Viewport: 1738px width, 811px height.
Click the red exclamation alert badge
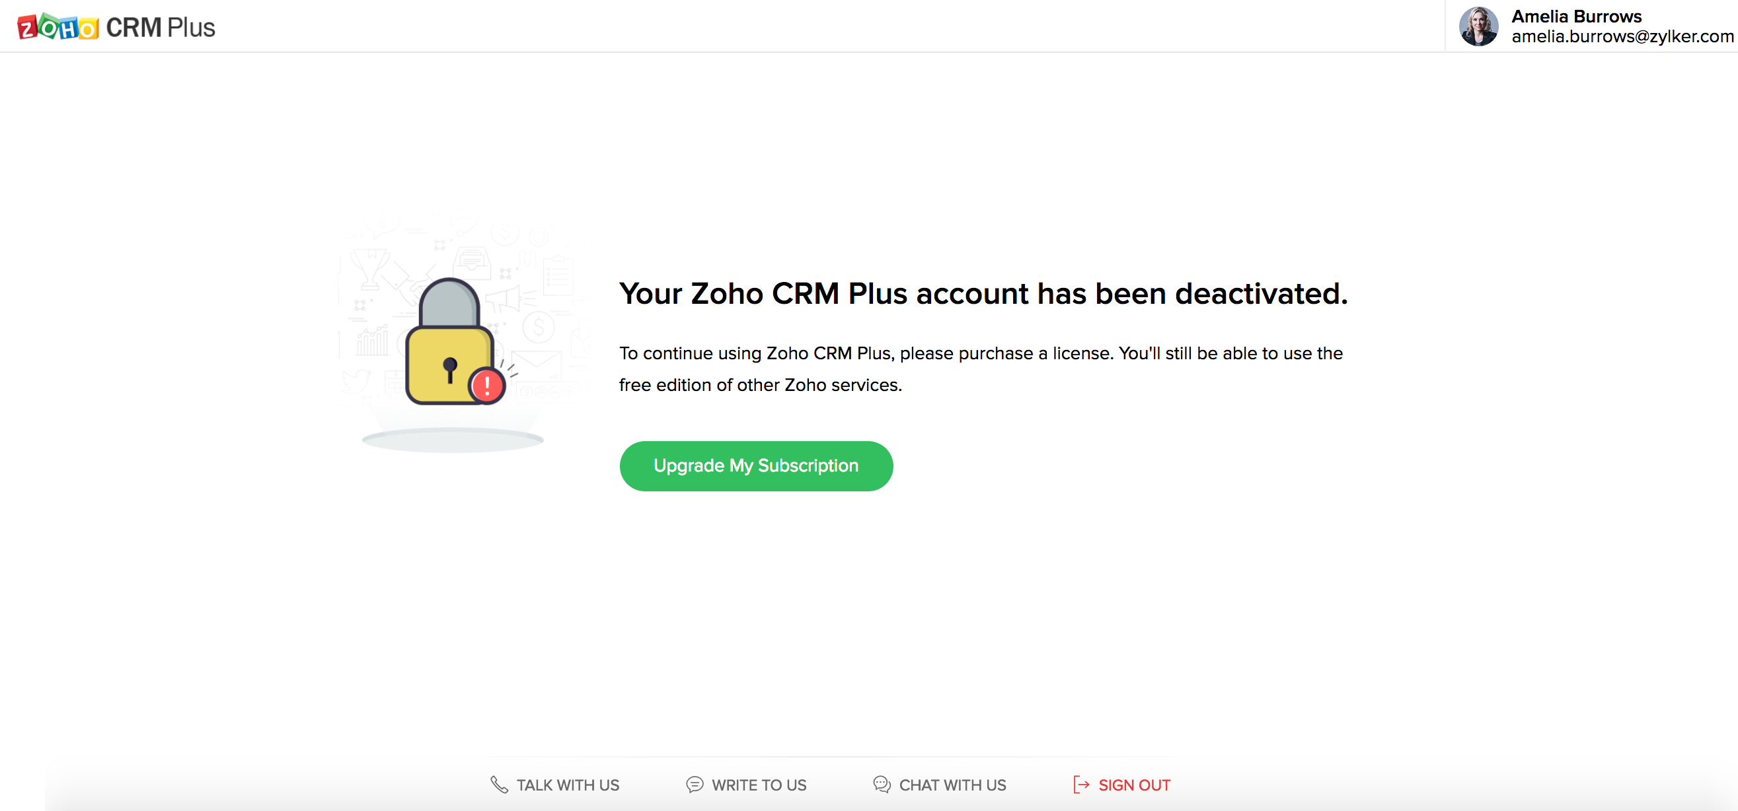[487, 386]
